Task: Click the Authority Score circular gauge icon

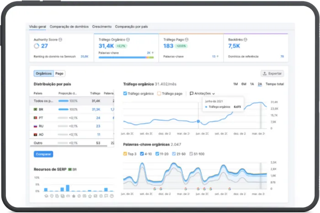Action: (x=36, y=46)
